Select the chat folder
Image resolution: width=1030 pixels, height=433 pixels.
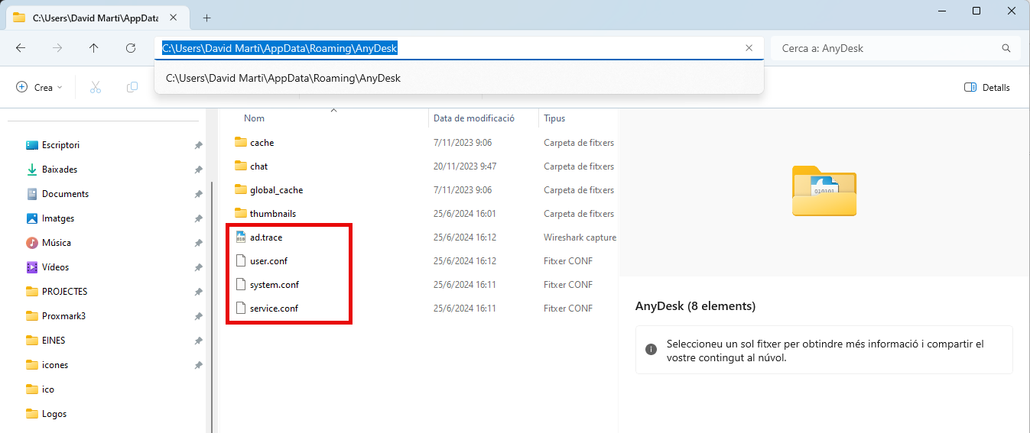pos(258,166)
